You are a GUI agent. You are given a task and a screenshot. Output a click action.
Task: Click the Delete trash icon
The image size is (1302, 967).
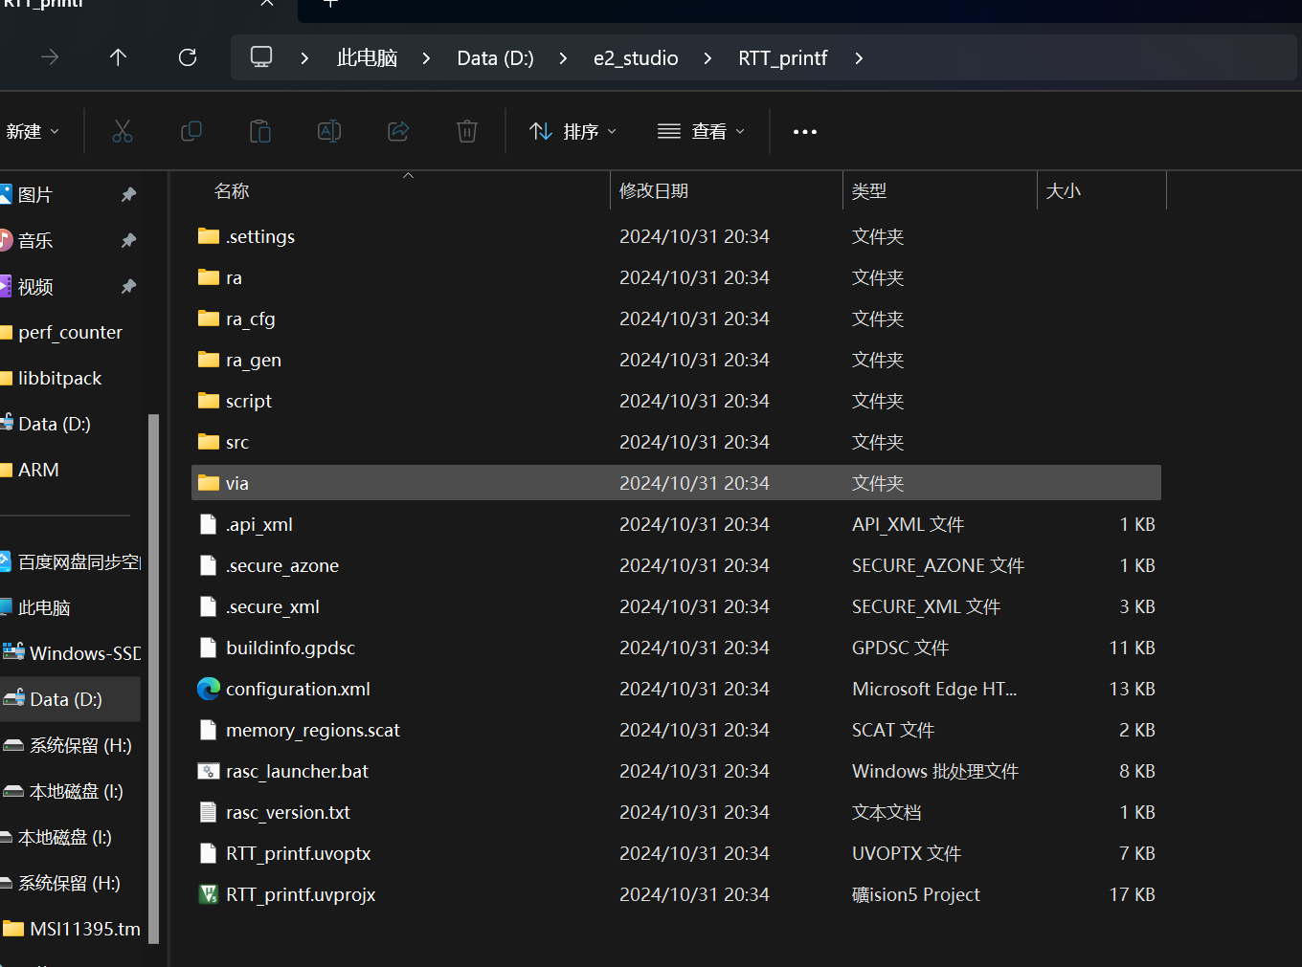coord(467,131)
